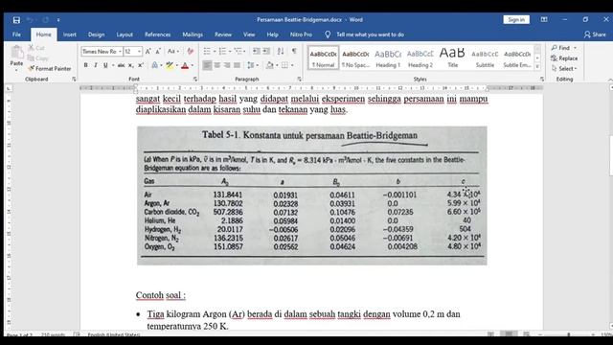The height and width of the screenshot is (345, 613).
Task: Center the text
Action: pos(217,65)
